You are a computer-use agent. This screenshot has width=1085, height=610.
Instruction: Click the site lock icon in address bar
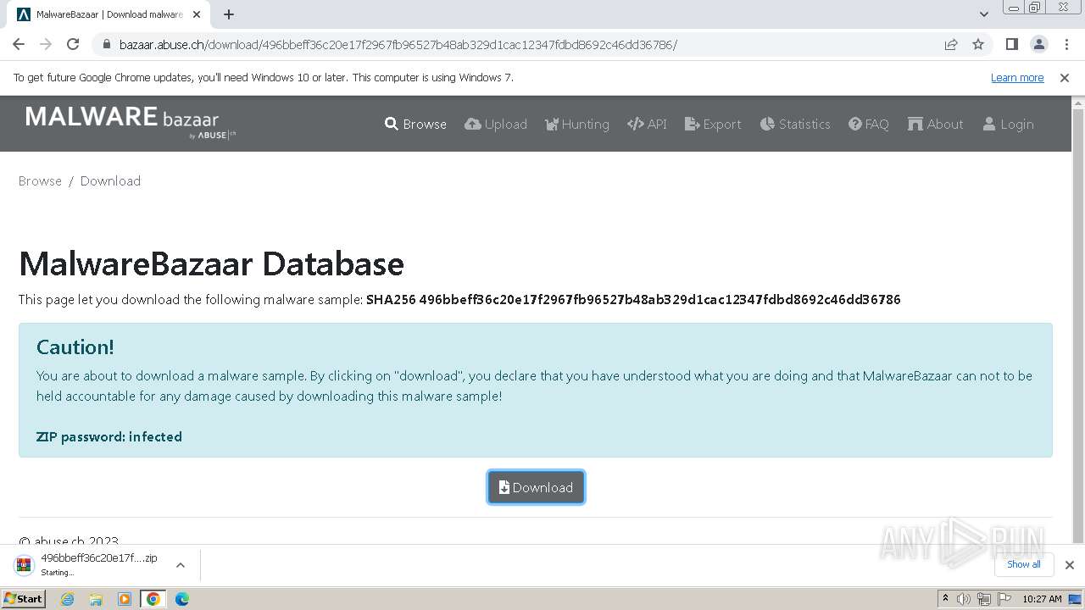(x=107, y=44)
